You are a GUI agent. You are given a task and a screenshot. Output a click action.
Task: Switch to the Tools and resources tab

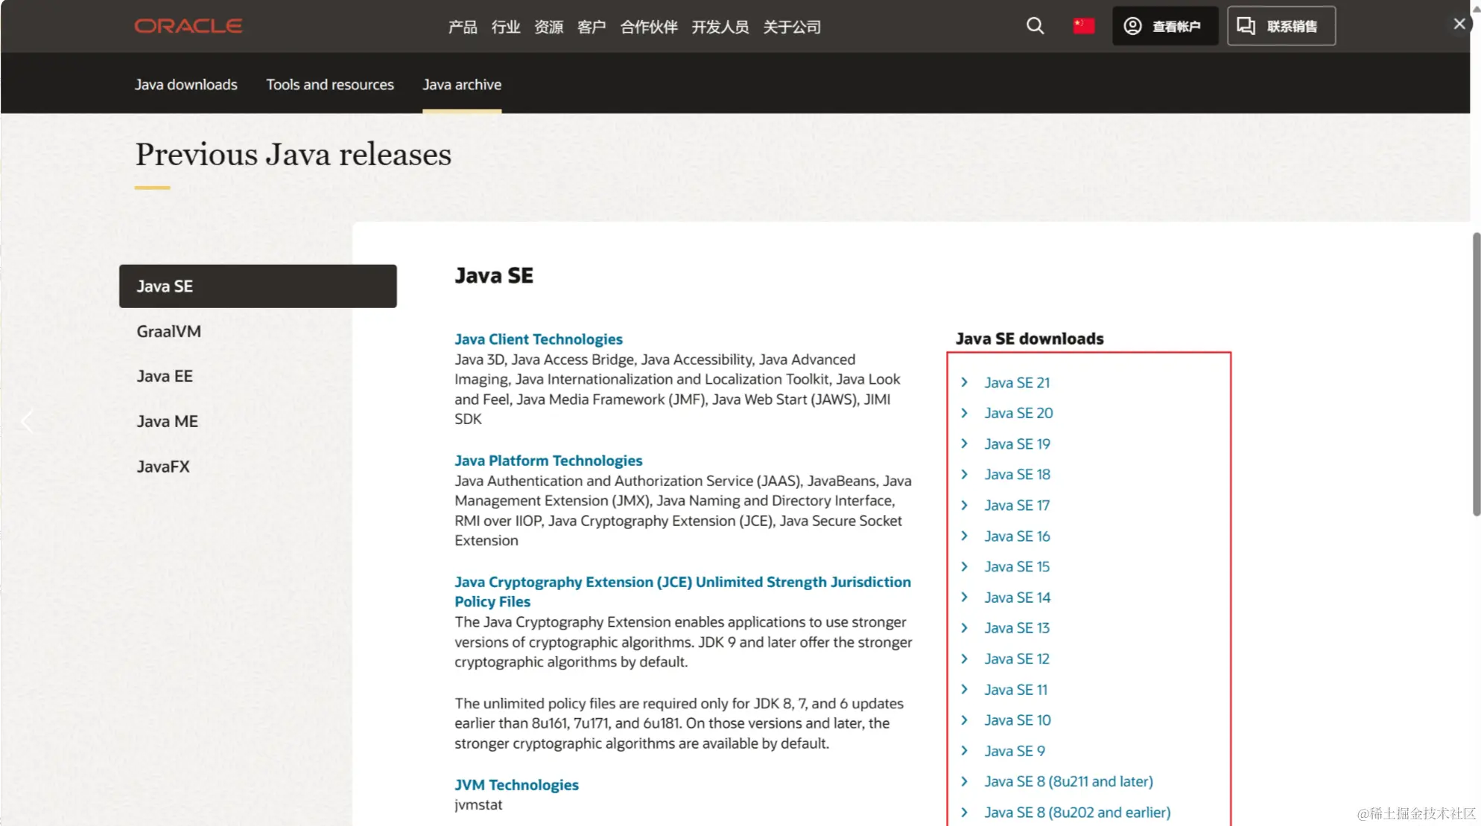click(330, 85)
